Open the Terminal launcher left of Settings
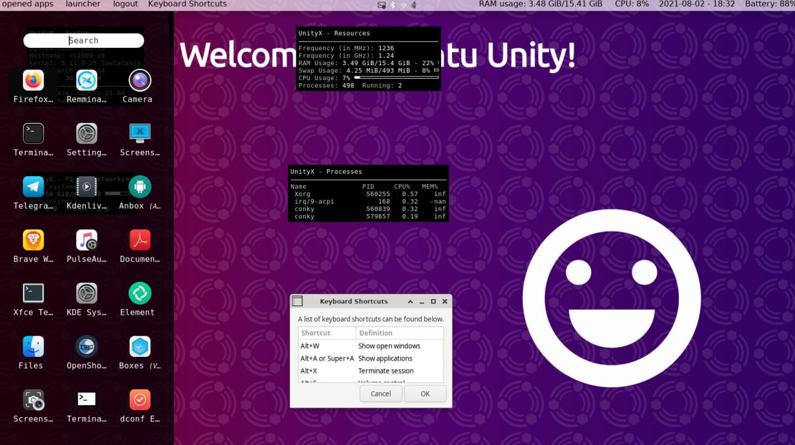Viewport: 795px width, 445px height. pos(34,140)
